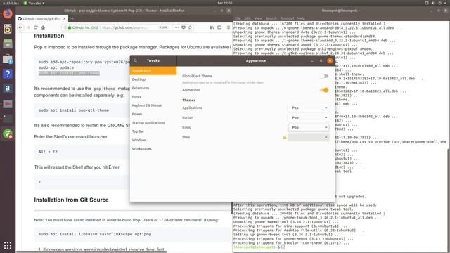Open the terminal File menu
This screenshot has height=253, width=450.
(x=238, y=18)
